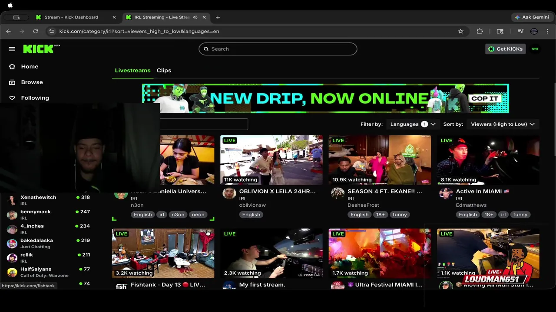Open the Apple menu
Viewport: 556px width, 312px height.
pyautogui.click(x=10, y=5)
